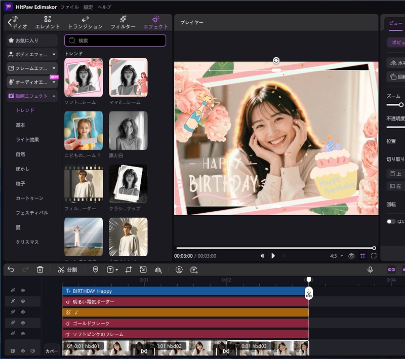405x359 pixels.
Task: Hide the main video track with eye icon
Action: (x=23, y=351)
